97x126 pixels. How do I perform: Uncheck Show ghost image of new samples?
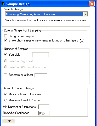[x=5, y=40]
